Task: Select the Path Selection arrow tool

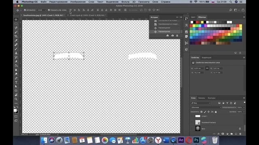Action: tap(16, 87)
